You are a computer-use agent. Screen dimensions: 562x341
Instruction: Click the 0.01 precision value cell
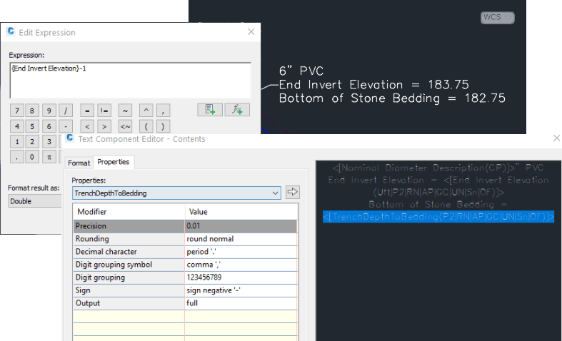pyautogui.click(x=241, y=226)
